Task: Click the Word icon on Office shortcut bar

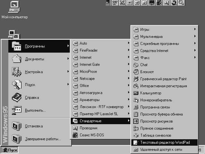Action: click(x=115, y=3)
